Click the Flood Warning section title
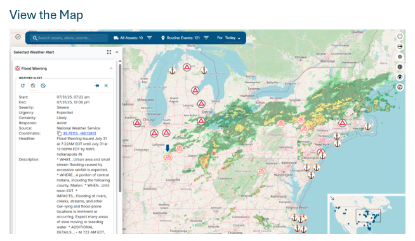415x241 pixels. (34, 68)
